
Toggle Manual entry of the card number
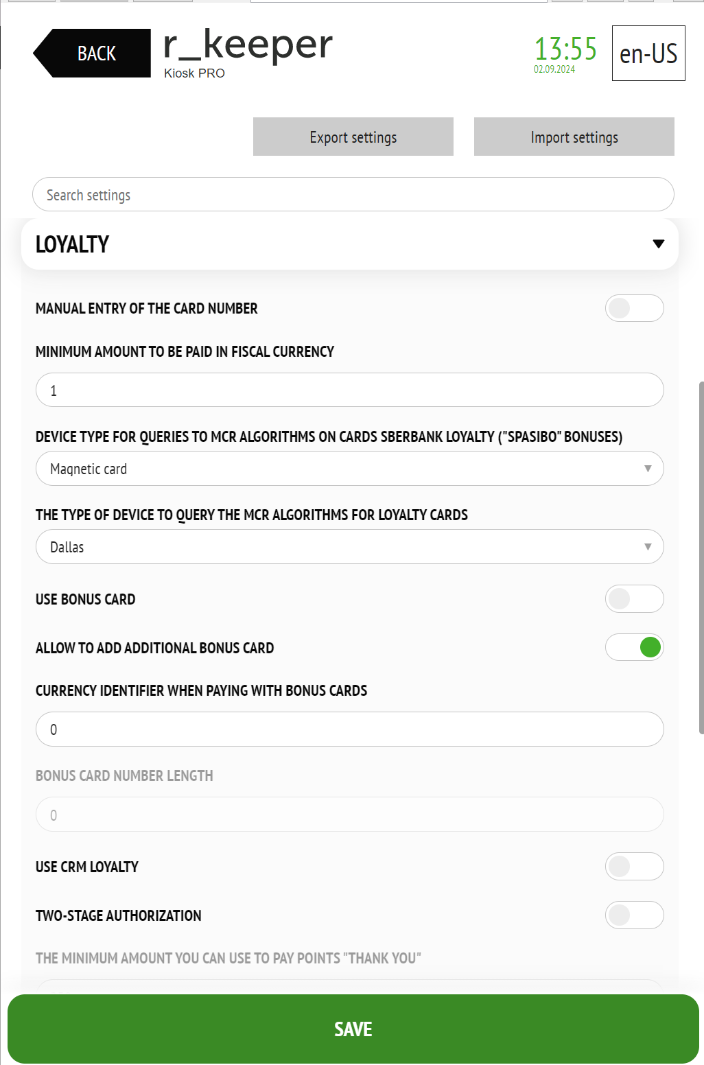(x=635, y=308)
